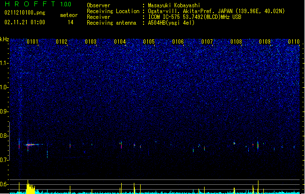Image resolution: width=305 pixels, height=194 pixels.
Task: Click the meteor count value 14
Action: 71,22
